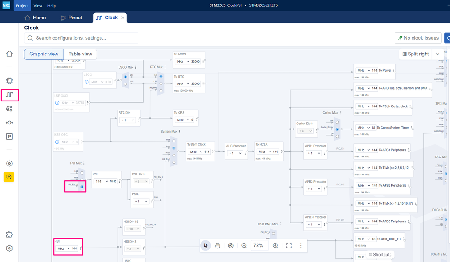Open the PSI Mux options menu
Screen dimensions: 450x262
click(x=84, y=163)
